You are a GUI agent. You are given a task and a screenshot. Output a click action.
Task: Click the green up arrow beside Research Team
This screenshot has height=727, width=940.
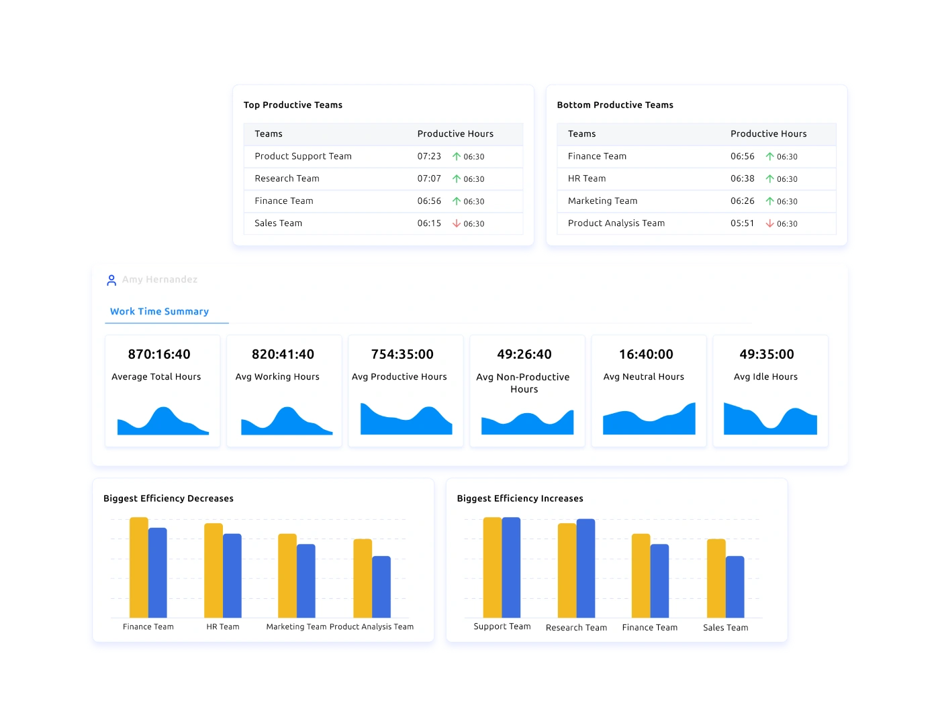tap(457, 178)
